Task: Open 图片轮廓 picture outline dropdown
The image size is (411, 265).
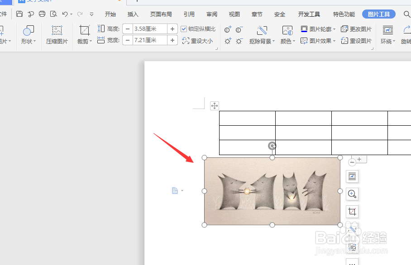Action: point(318,29)
